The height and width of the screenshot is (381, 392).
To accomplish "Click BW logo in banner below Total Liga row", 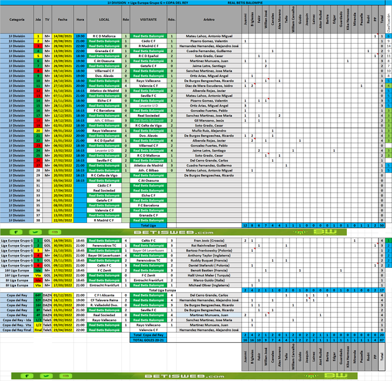I will [x=325, y=232].
